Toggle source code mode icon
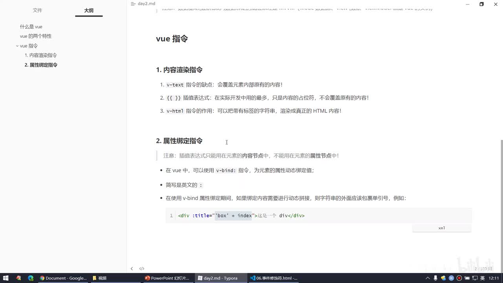 [x=142, y=269]
